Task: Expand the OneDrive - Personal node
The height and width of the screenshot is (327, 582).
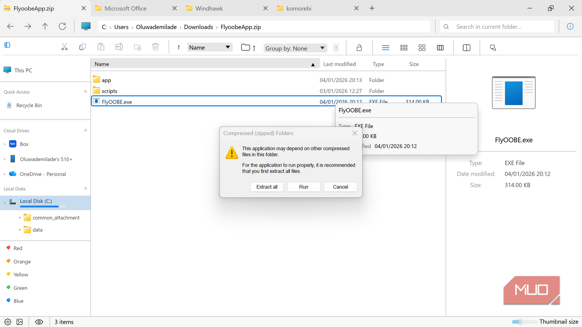Action: 5,174
